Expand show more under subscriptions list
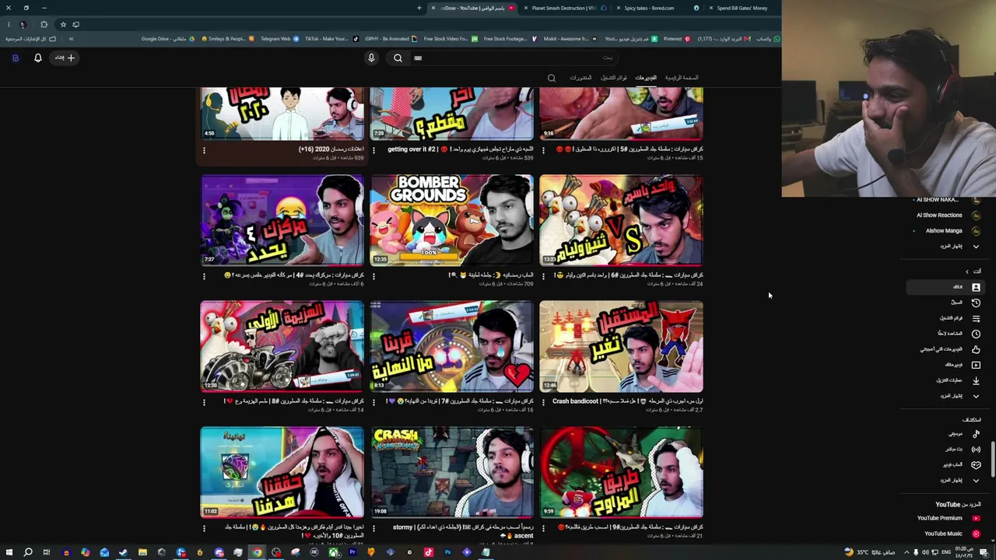This screenshot has height=560, width=996. click(959, 247)
